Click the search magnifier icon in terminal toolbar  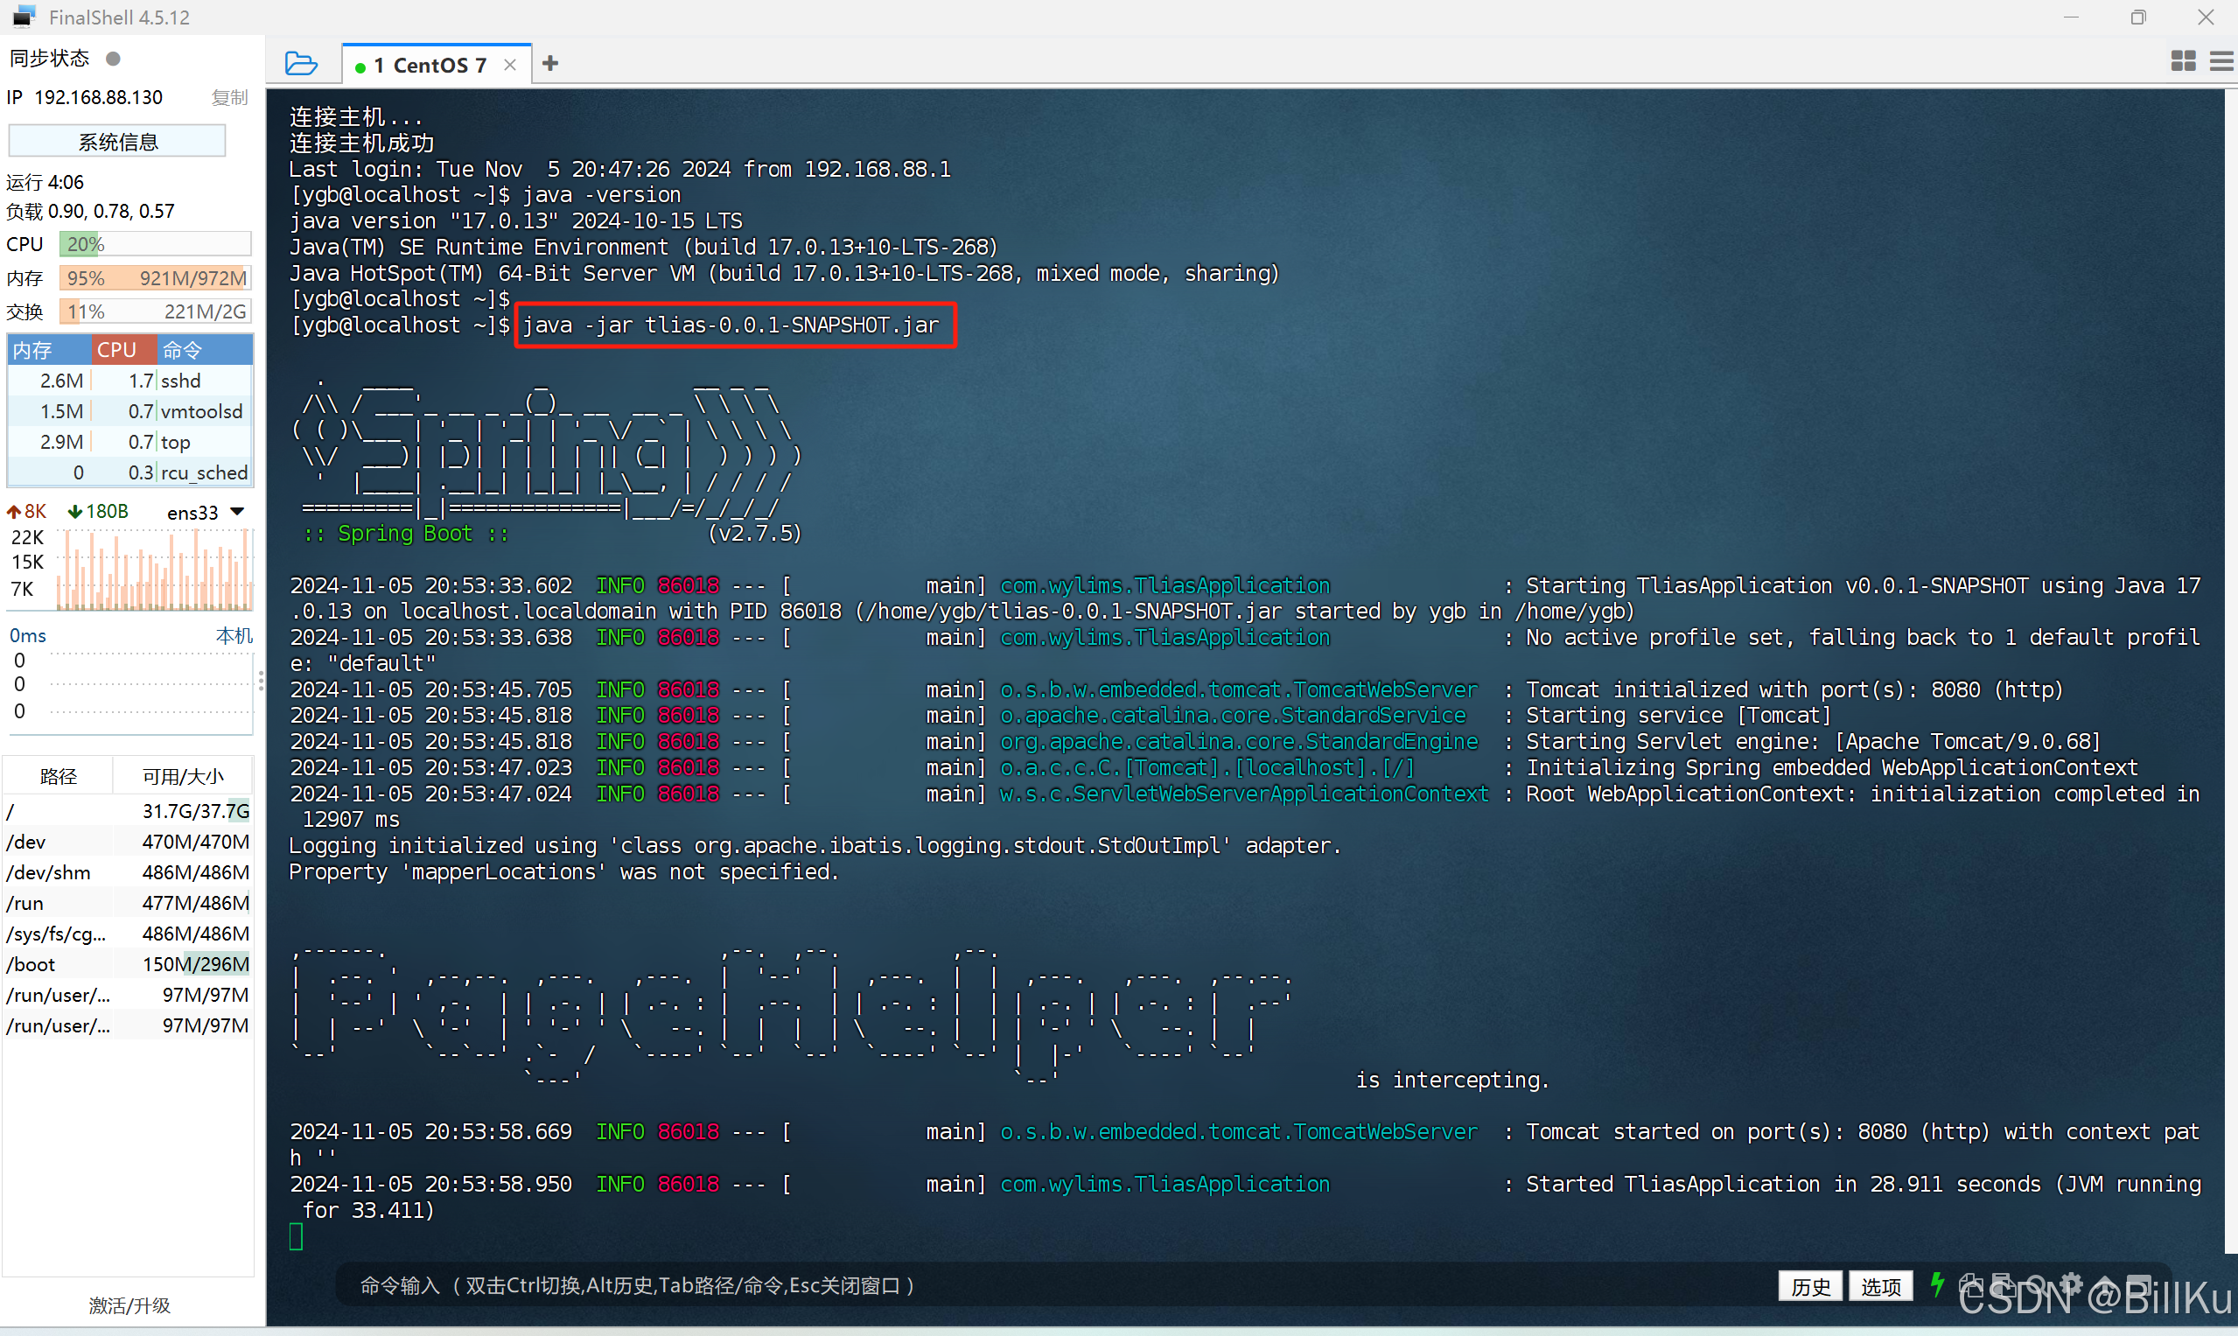coord(2037,1284)
